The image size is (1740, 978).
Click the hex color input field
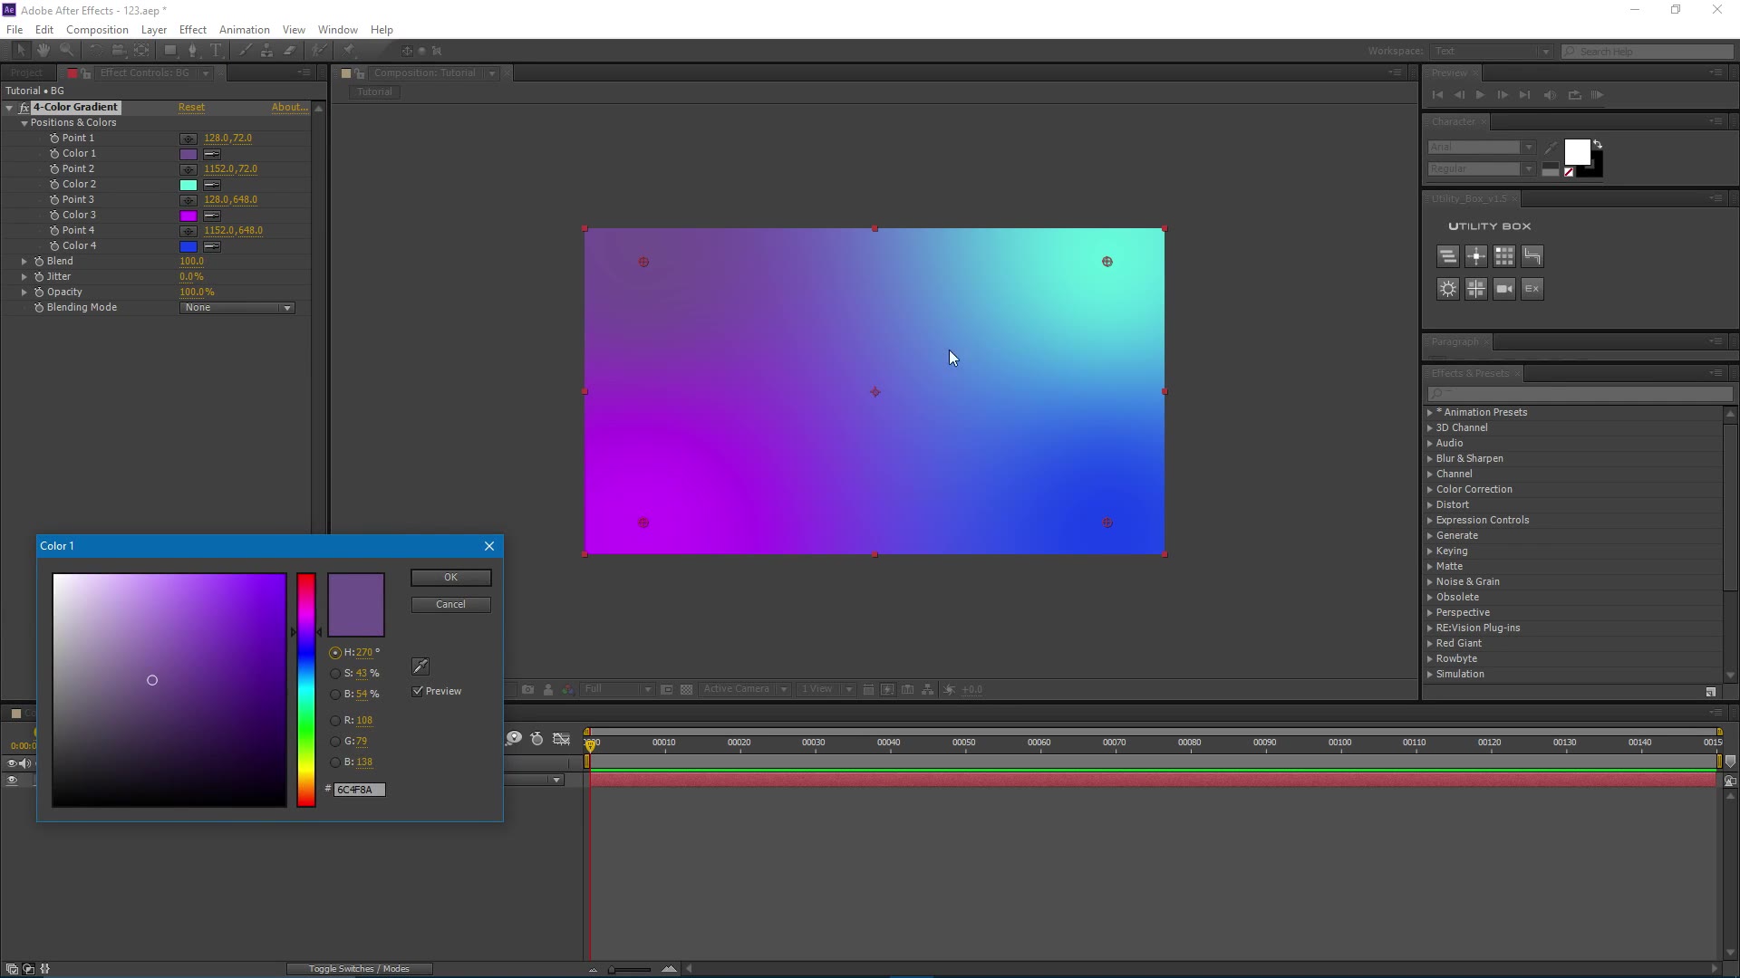click(360, 790)
